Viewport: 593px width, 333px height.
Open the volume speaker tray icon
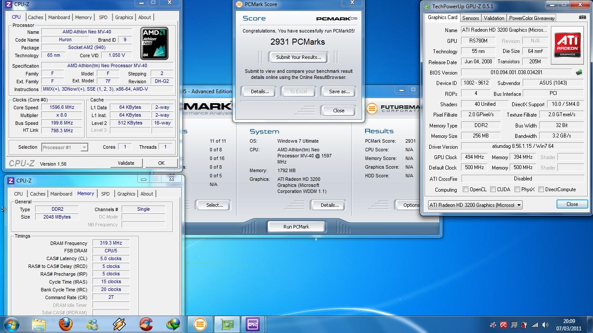click(x=545, y=325)
